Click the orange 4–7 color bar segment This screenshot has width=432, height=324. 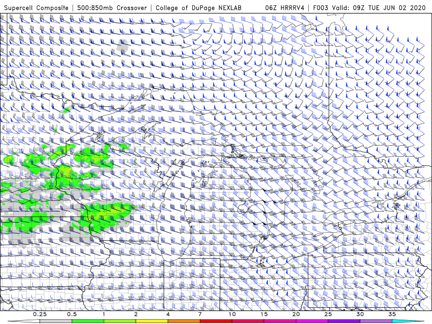point(184,321)
